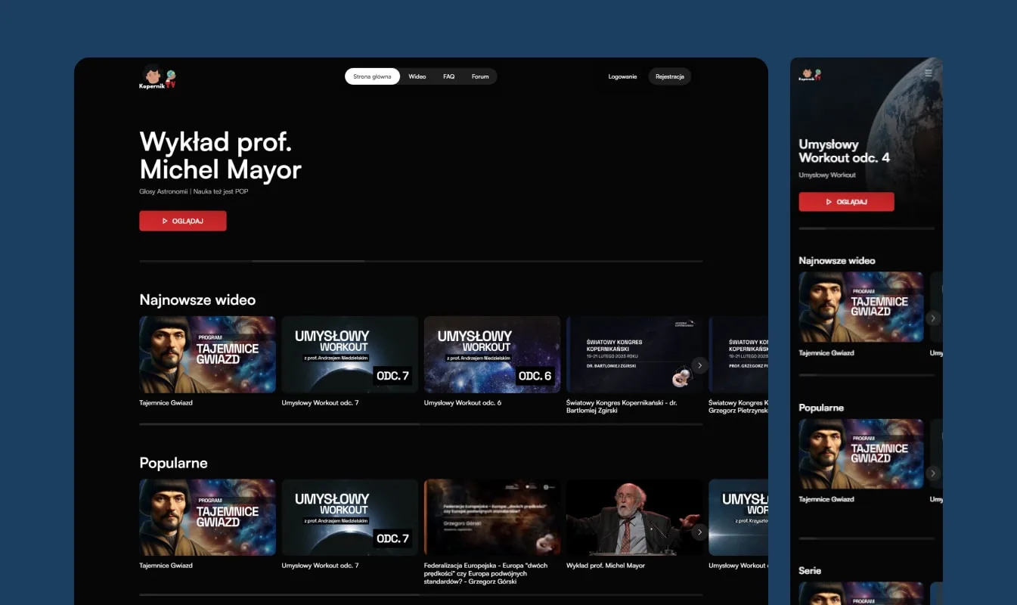Viewport: 1017px width, 605px height.
Task: Open the Umysłowy Workout odc. 6 thumbnail
Action: 491,355
